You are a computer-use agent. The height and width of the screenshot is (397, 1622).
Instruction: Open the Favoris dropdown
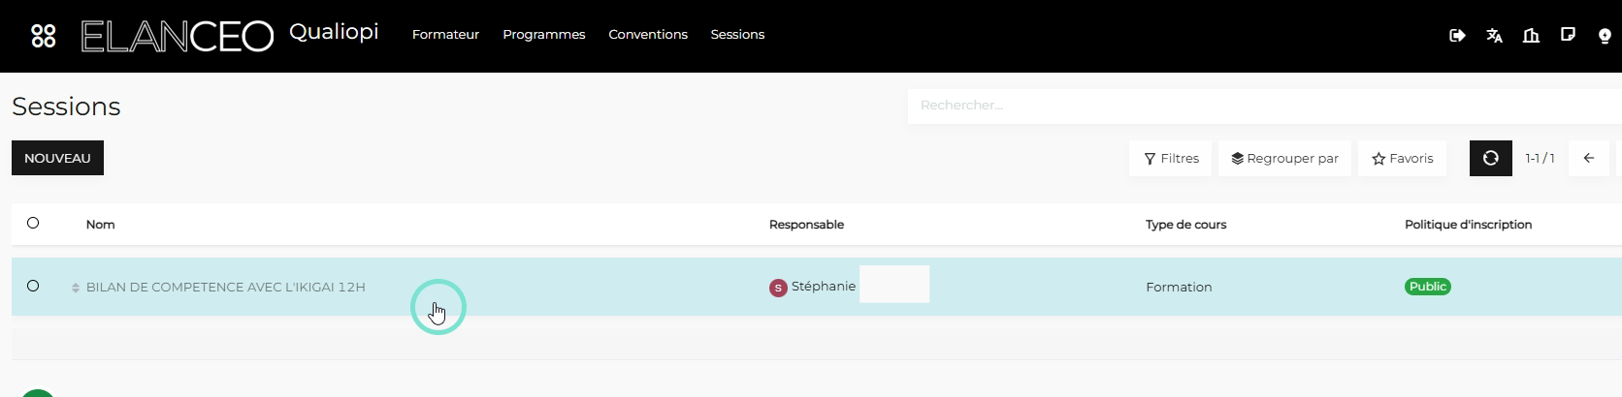pyautogui.click(x=1402, y=158)
